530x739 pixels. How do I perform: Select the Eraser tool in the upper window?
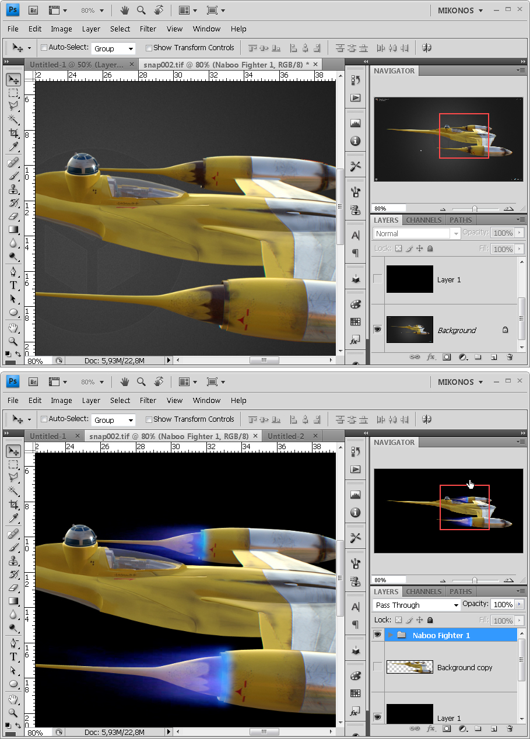13,216
